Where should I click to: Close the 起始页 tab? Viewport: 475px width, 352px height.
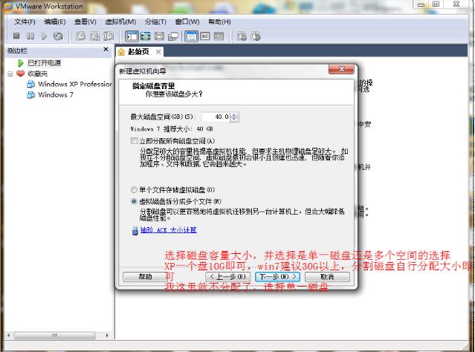click(x=158, y=52)
